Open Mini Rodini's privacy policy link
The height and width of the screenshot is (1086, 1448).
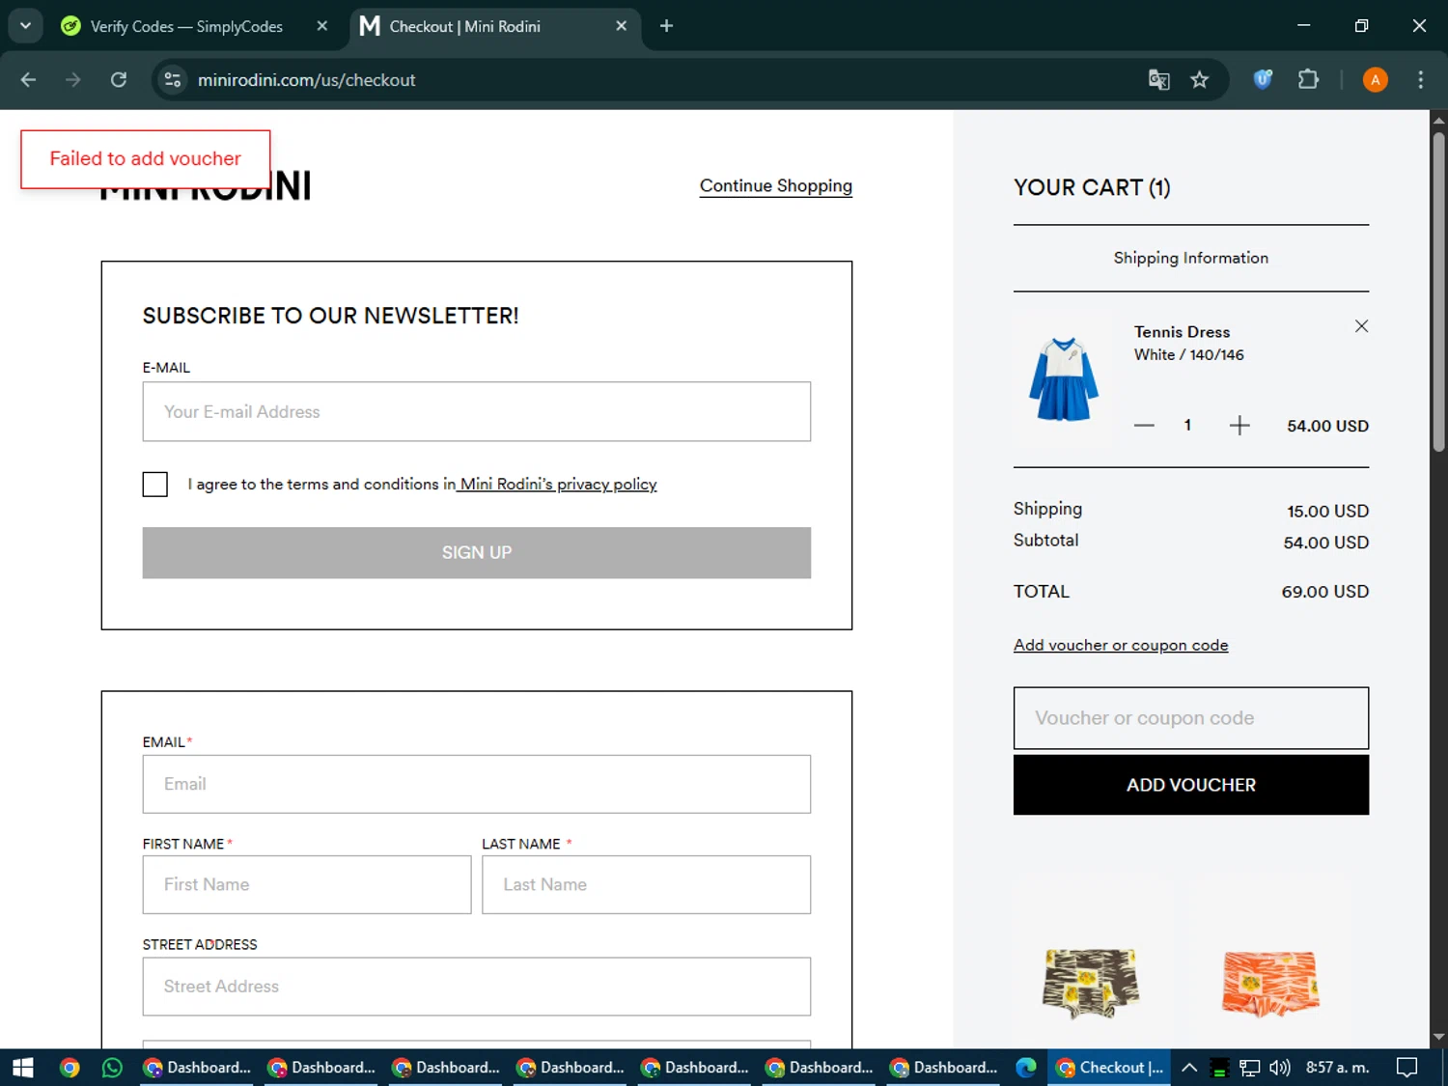point(558,484)
